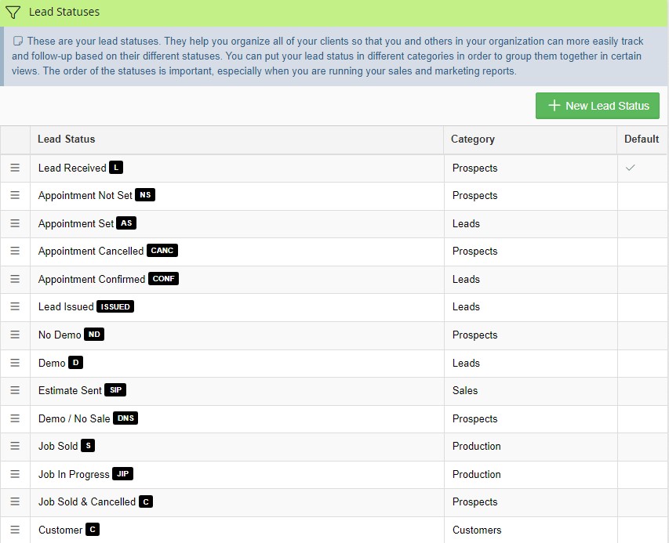Click the ISSUED badge on Lead Issued
This screenshot has height=543, width=669.
tap(115, 306)
